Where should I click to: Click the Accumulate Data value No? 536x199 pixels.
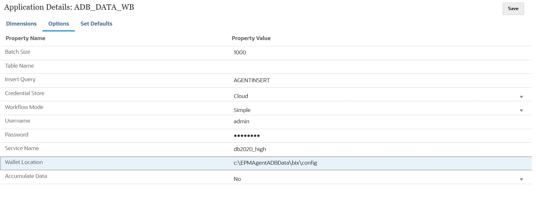coord(237,179)
